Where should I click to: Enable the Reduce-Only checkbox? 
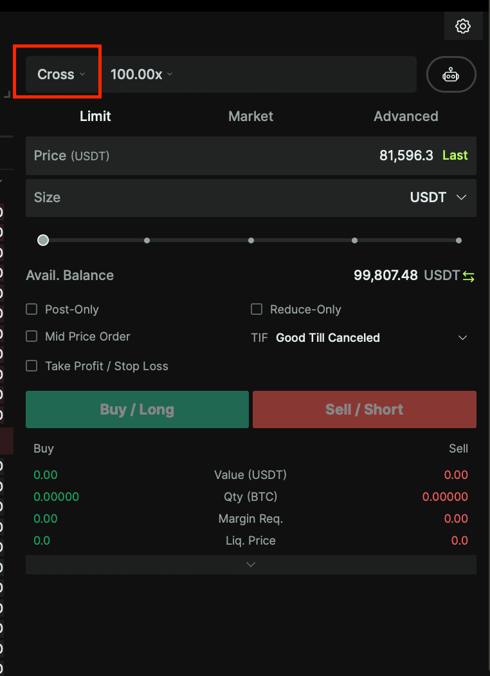coord(256,309)
